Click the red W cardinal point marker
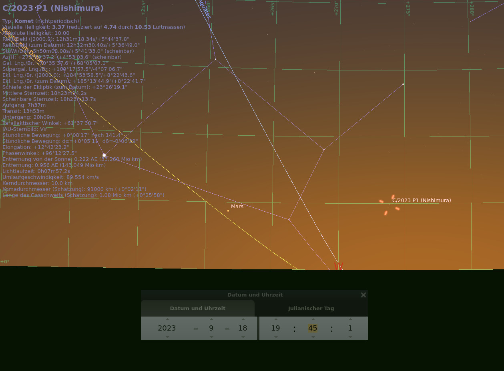 coord(338,266)
